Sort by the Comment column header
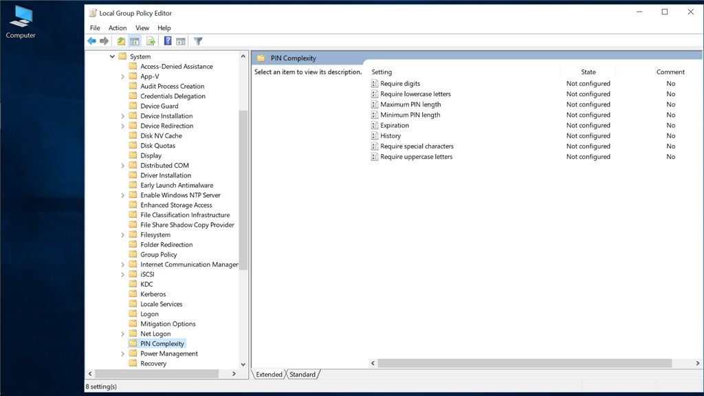704x396 pixels. click(670, 71)
